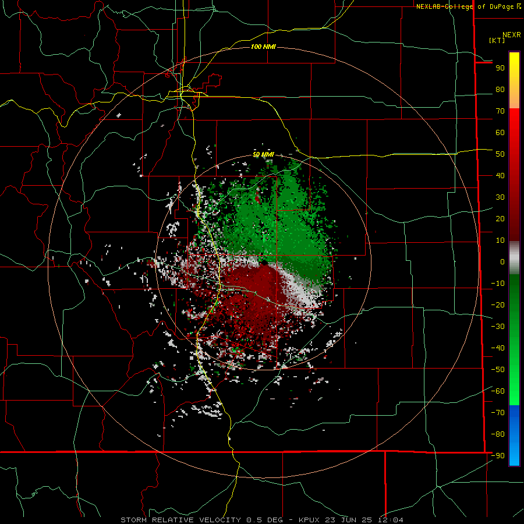Click the -10 value on the velocity scale
The width and height of the screenshot is (524, 524).
498,284
